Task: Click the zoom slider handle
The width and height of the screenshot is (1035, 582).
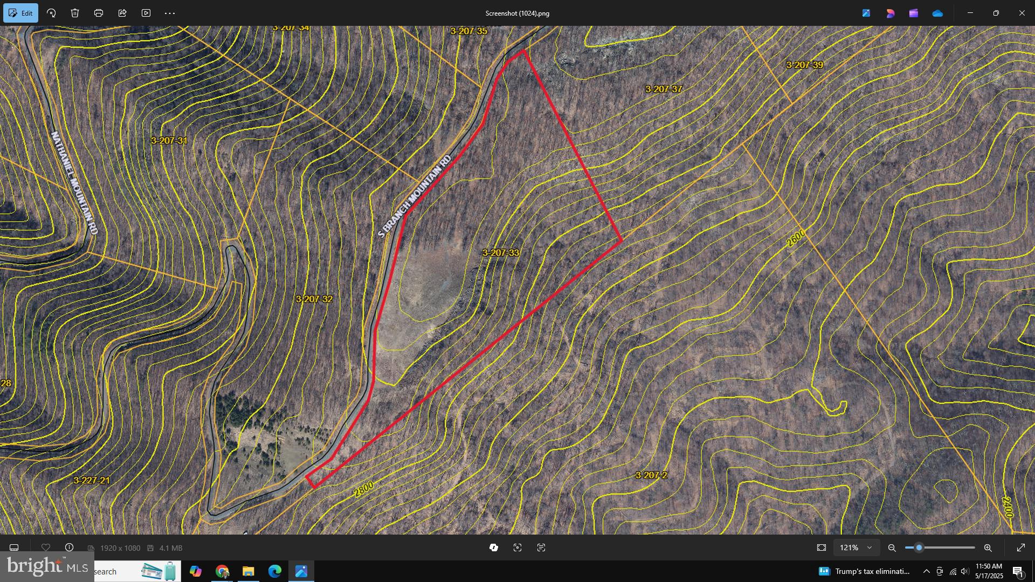Action: click(919, 548)
